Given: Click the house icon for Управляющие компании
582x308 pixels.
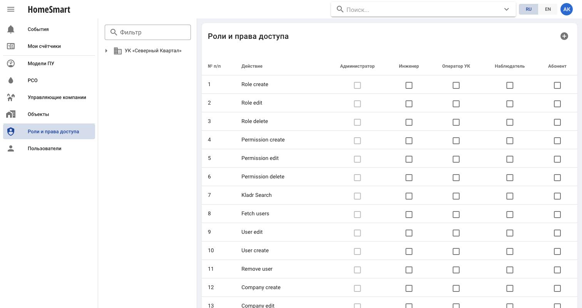Looking at the screenshot, I should [11, 97].
